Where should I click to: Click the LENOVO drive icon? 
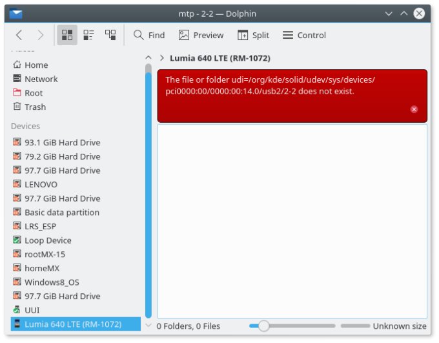tap(17, 183)
